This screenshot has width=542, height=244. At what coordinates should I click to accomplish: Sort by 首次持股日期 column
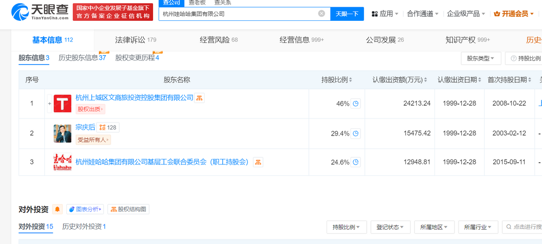point(509,80)
